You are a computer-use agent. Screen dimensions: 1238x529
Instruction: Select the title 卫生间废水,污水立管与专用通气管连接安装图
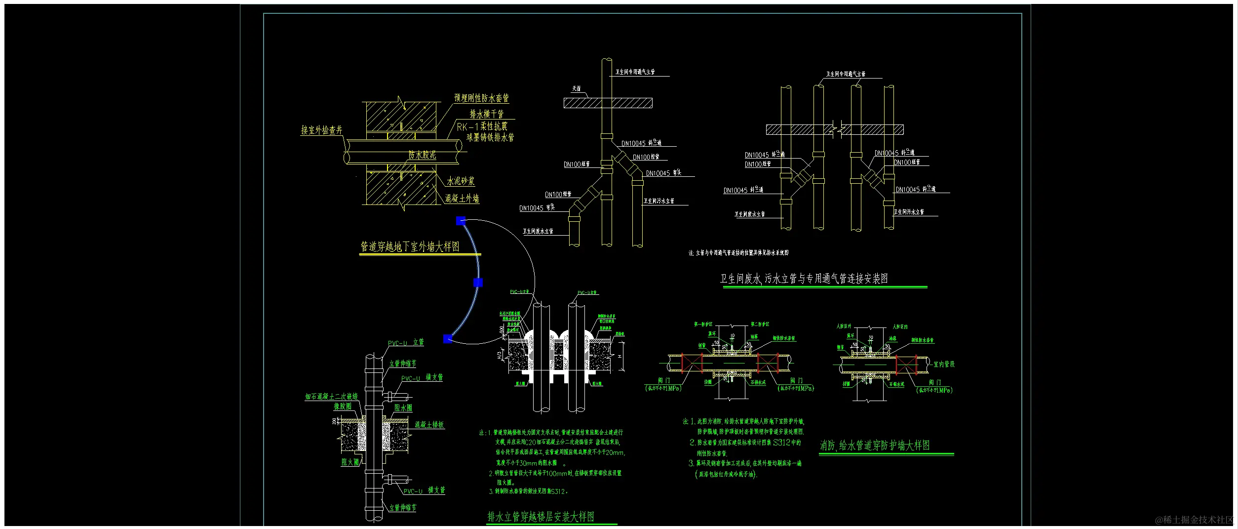tap(804, 279)
